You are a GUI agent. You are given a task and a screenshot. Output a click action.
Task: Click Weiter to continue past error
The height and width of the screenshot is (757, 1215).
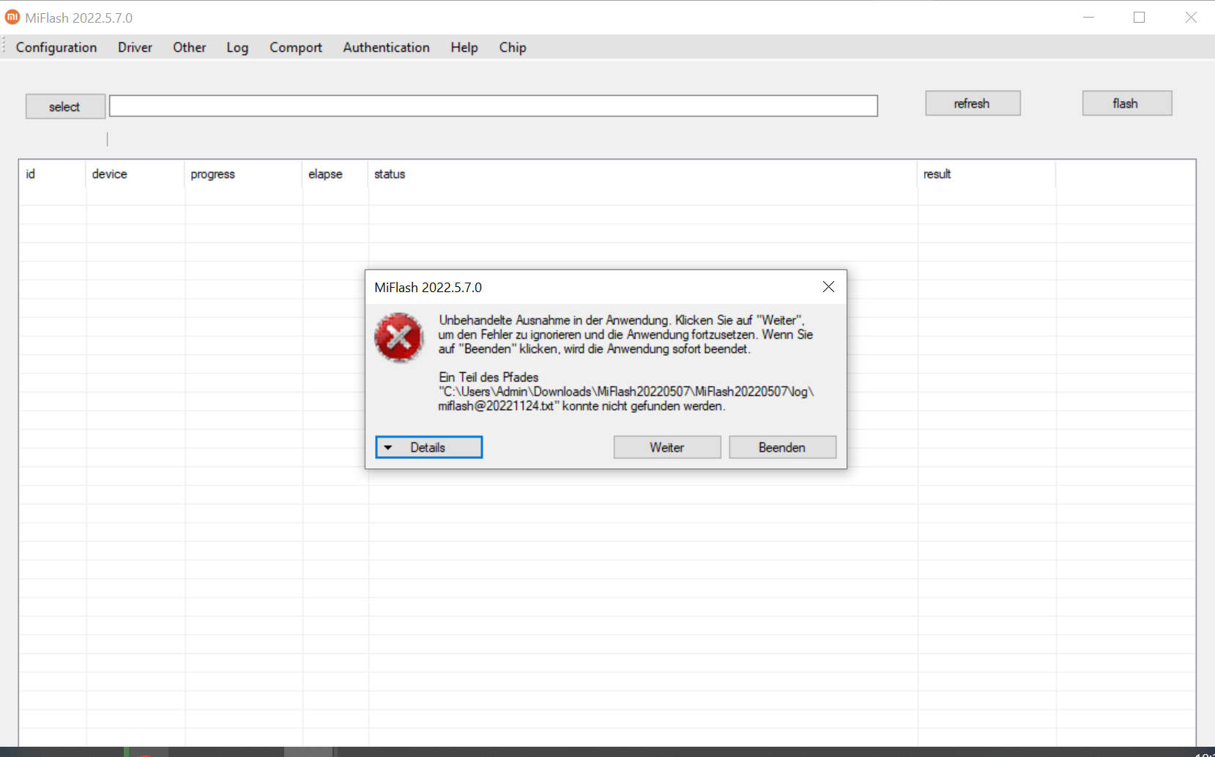pos(666,447)
